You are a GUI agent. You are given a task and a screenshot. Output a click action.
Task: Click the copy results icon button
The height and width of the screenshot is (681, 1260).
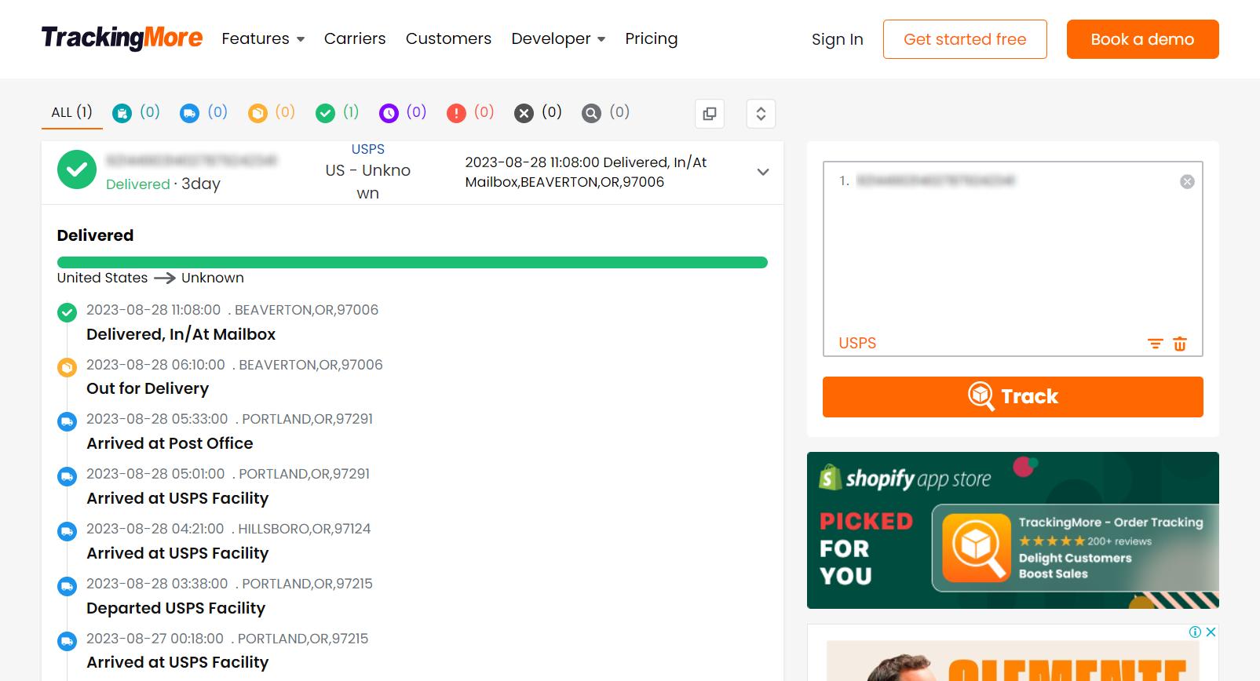(x=710, y=114)
